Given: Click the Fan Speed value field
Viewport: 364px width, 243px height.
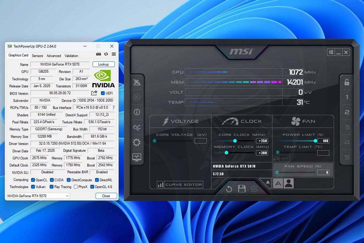Looking at the screenshot, I should pyautogui.click(x=323, y=172).
